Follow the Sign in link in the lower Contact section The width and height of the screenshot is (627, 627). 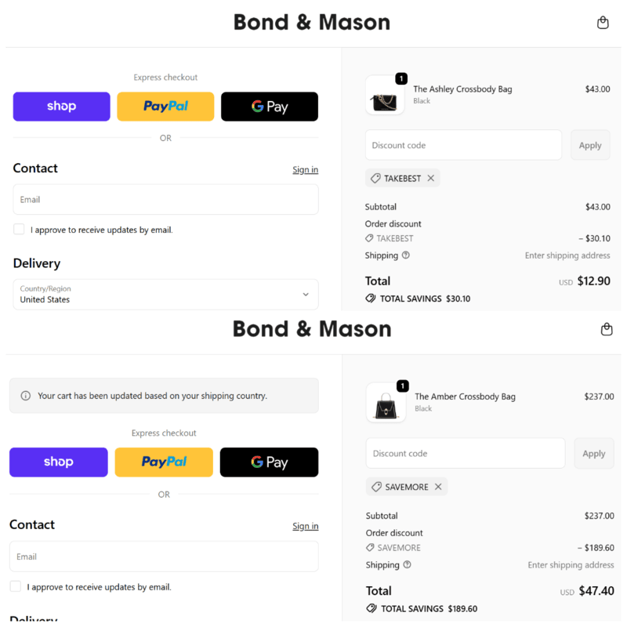(x=305, y=526)
